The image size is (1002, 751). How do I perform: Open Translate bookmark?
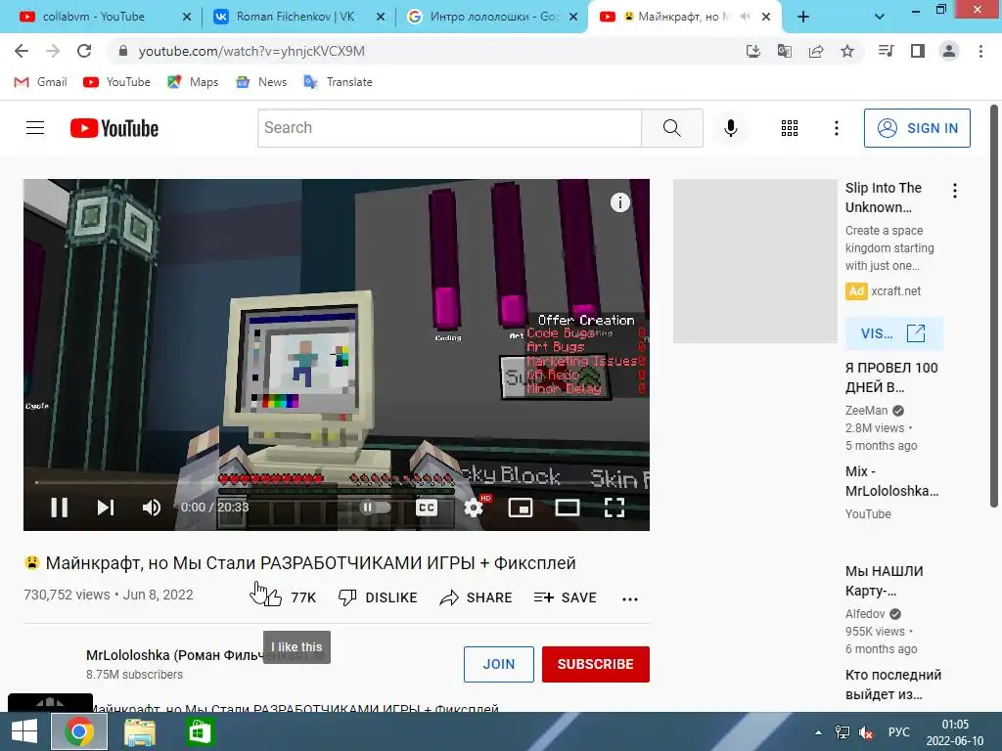338,82
